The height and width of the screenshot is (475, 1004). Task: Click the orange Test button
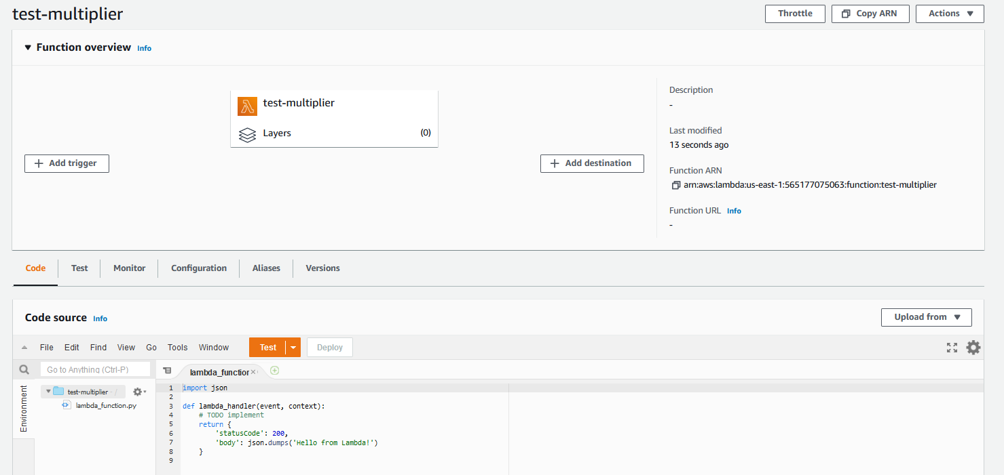[x=267, y=348]
